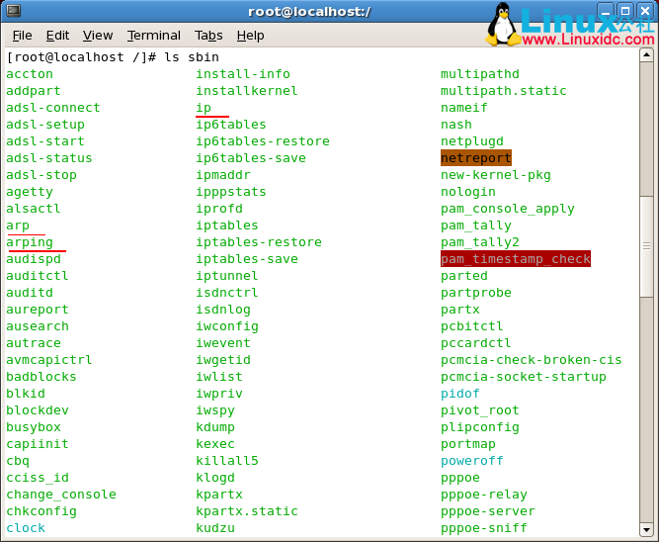The width and height of the screenshot is (659, 542).
Task: Click the 'killall5' entry
Action: click(x=227, y=461)
